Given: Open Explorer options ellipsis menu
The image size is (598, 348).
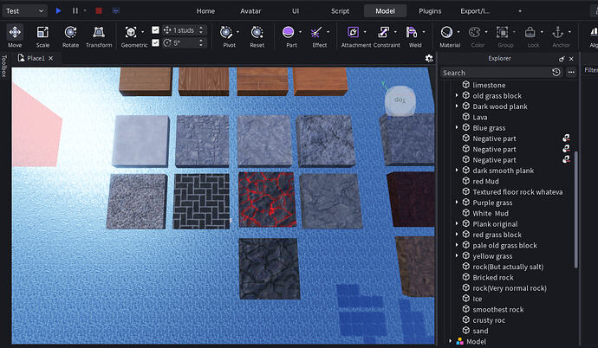Looking at the screenshot, I should point(571,73).
